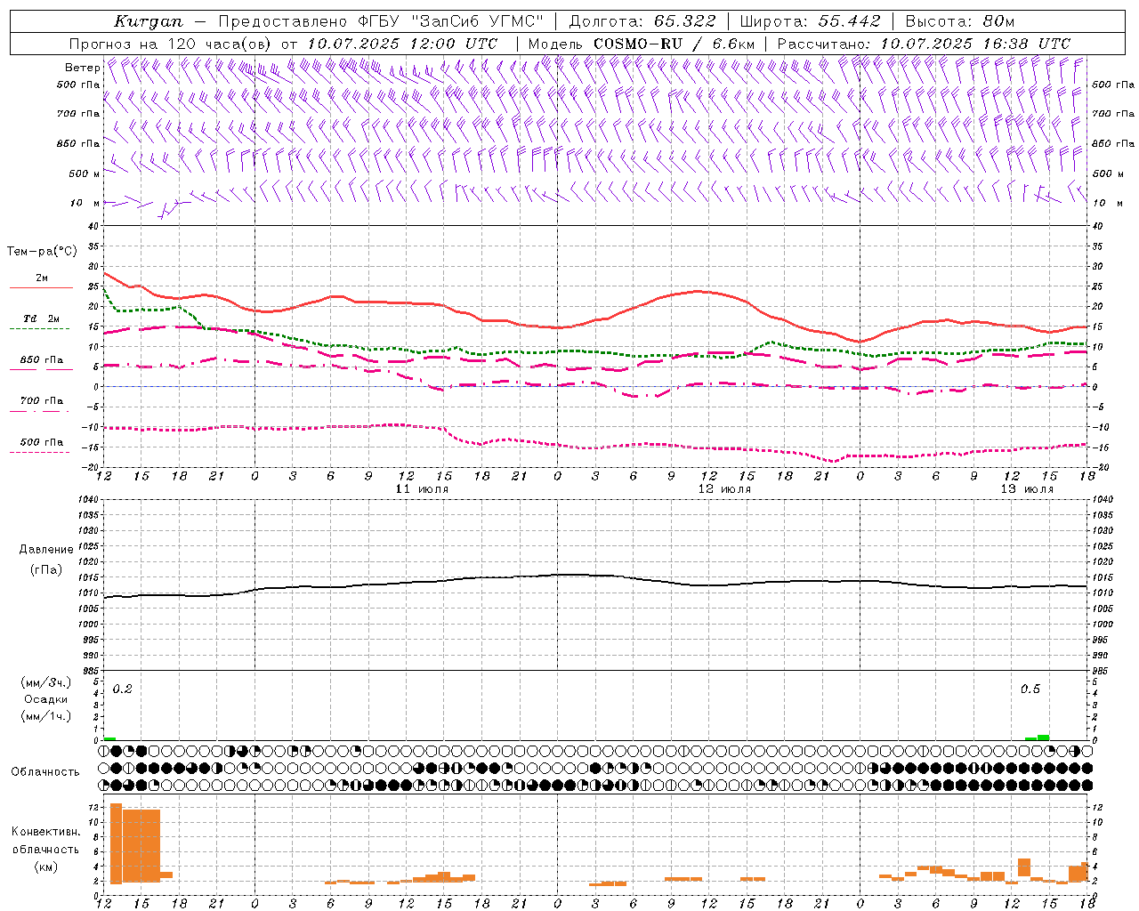Click the "Ветер" wind panel label
The height and width of the screenshot is (911, 1139).
83,68
